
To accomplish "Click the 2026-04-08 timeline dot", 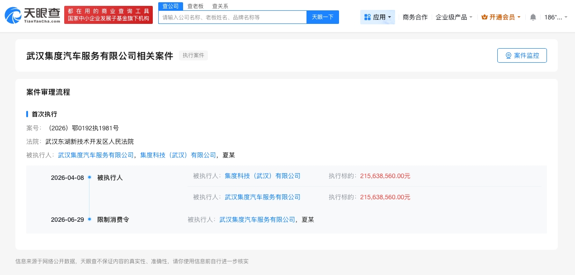I will tap(90, 177).
